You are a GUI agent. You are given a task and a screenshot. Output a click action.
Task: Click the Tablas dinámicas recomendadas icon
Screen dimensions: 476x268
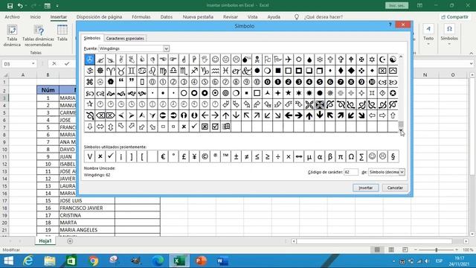[38, 36]
